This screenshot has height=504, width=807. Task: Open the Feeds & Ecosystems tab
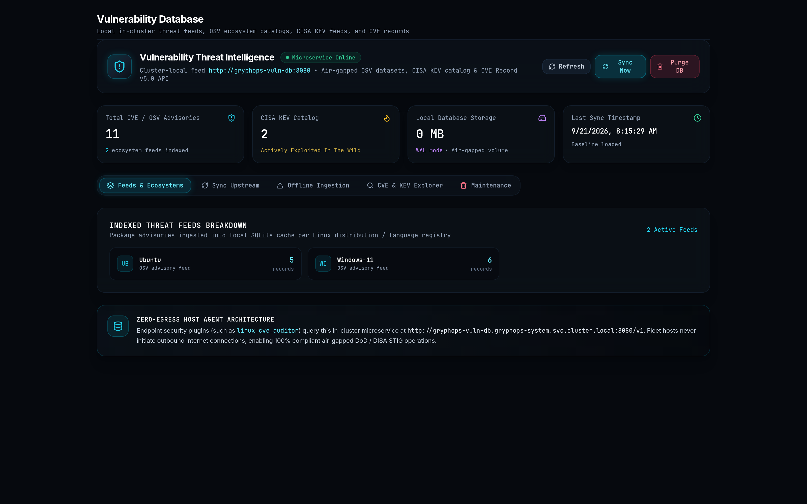145,186
